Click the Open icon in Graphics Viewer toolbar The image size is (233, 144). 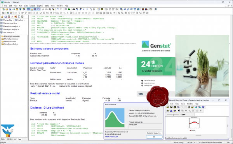pos(168,107)
